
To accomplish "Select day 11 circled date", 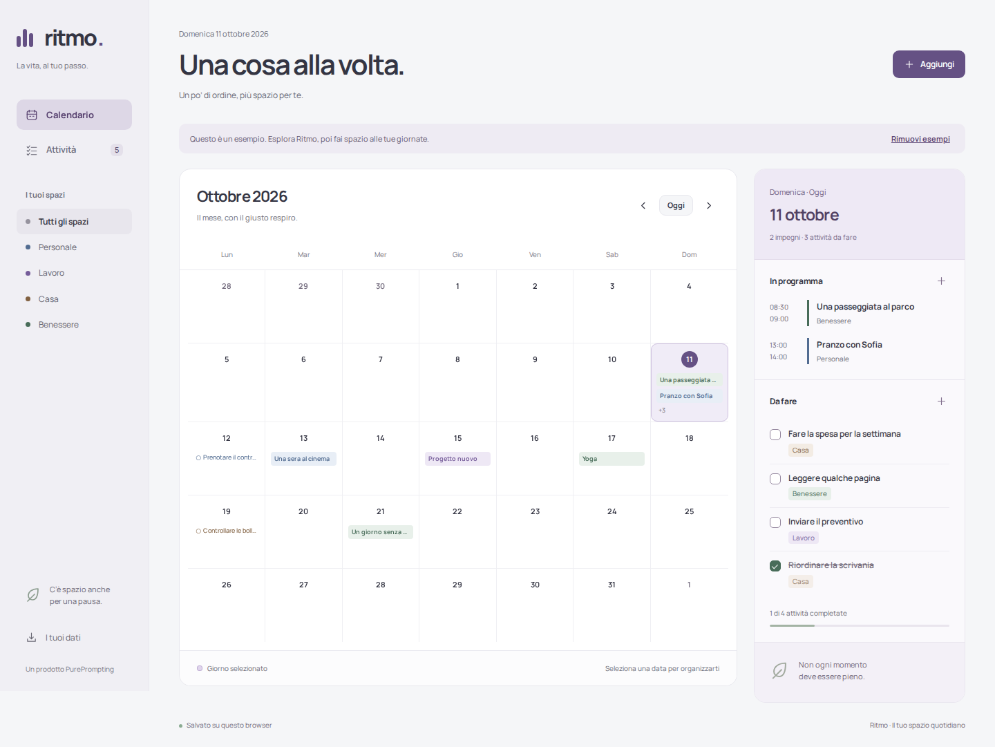I will pyautogui.click(x=690, y=359).
